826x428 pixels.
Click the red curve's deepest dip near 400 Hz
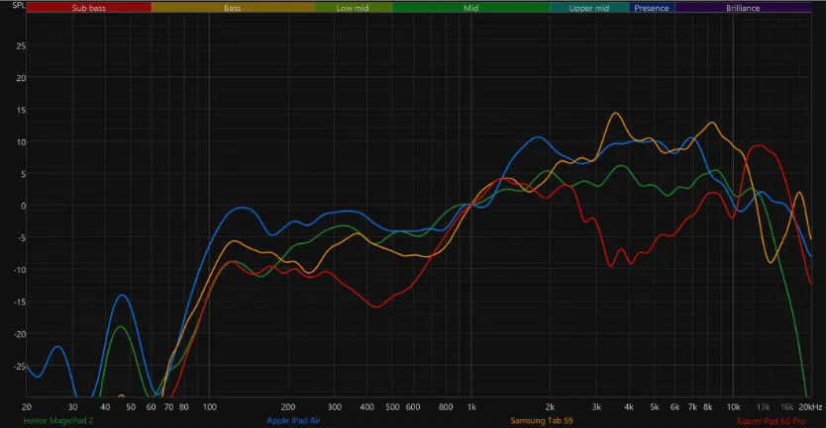click(376, 306)
